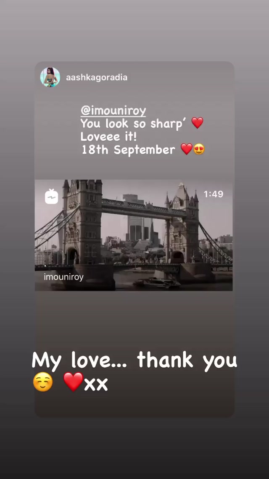Image resolution: width=269 pixels, height=479 pixels.
Task: Tap the aashkagoradia profile avatar
Action: [x=50, y=77]
